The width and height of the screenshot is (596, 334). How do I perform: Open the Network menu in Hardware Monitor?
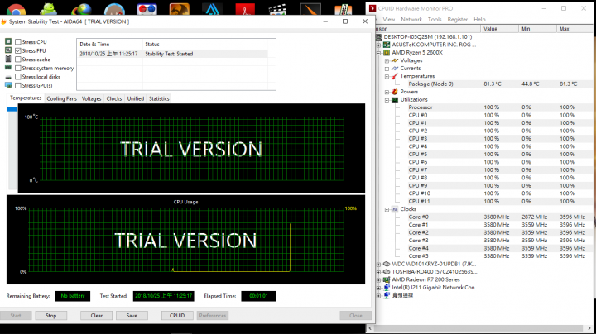(x=411, y=19)
